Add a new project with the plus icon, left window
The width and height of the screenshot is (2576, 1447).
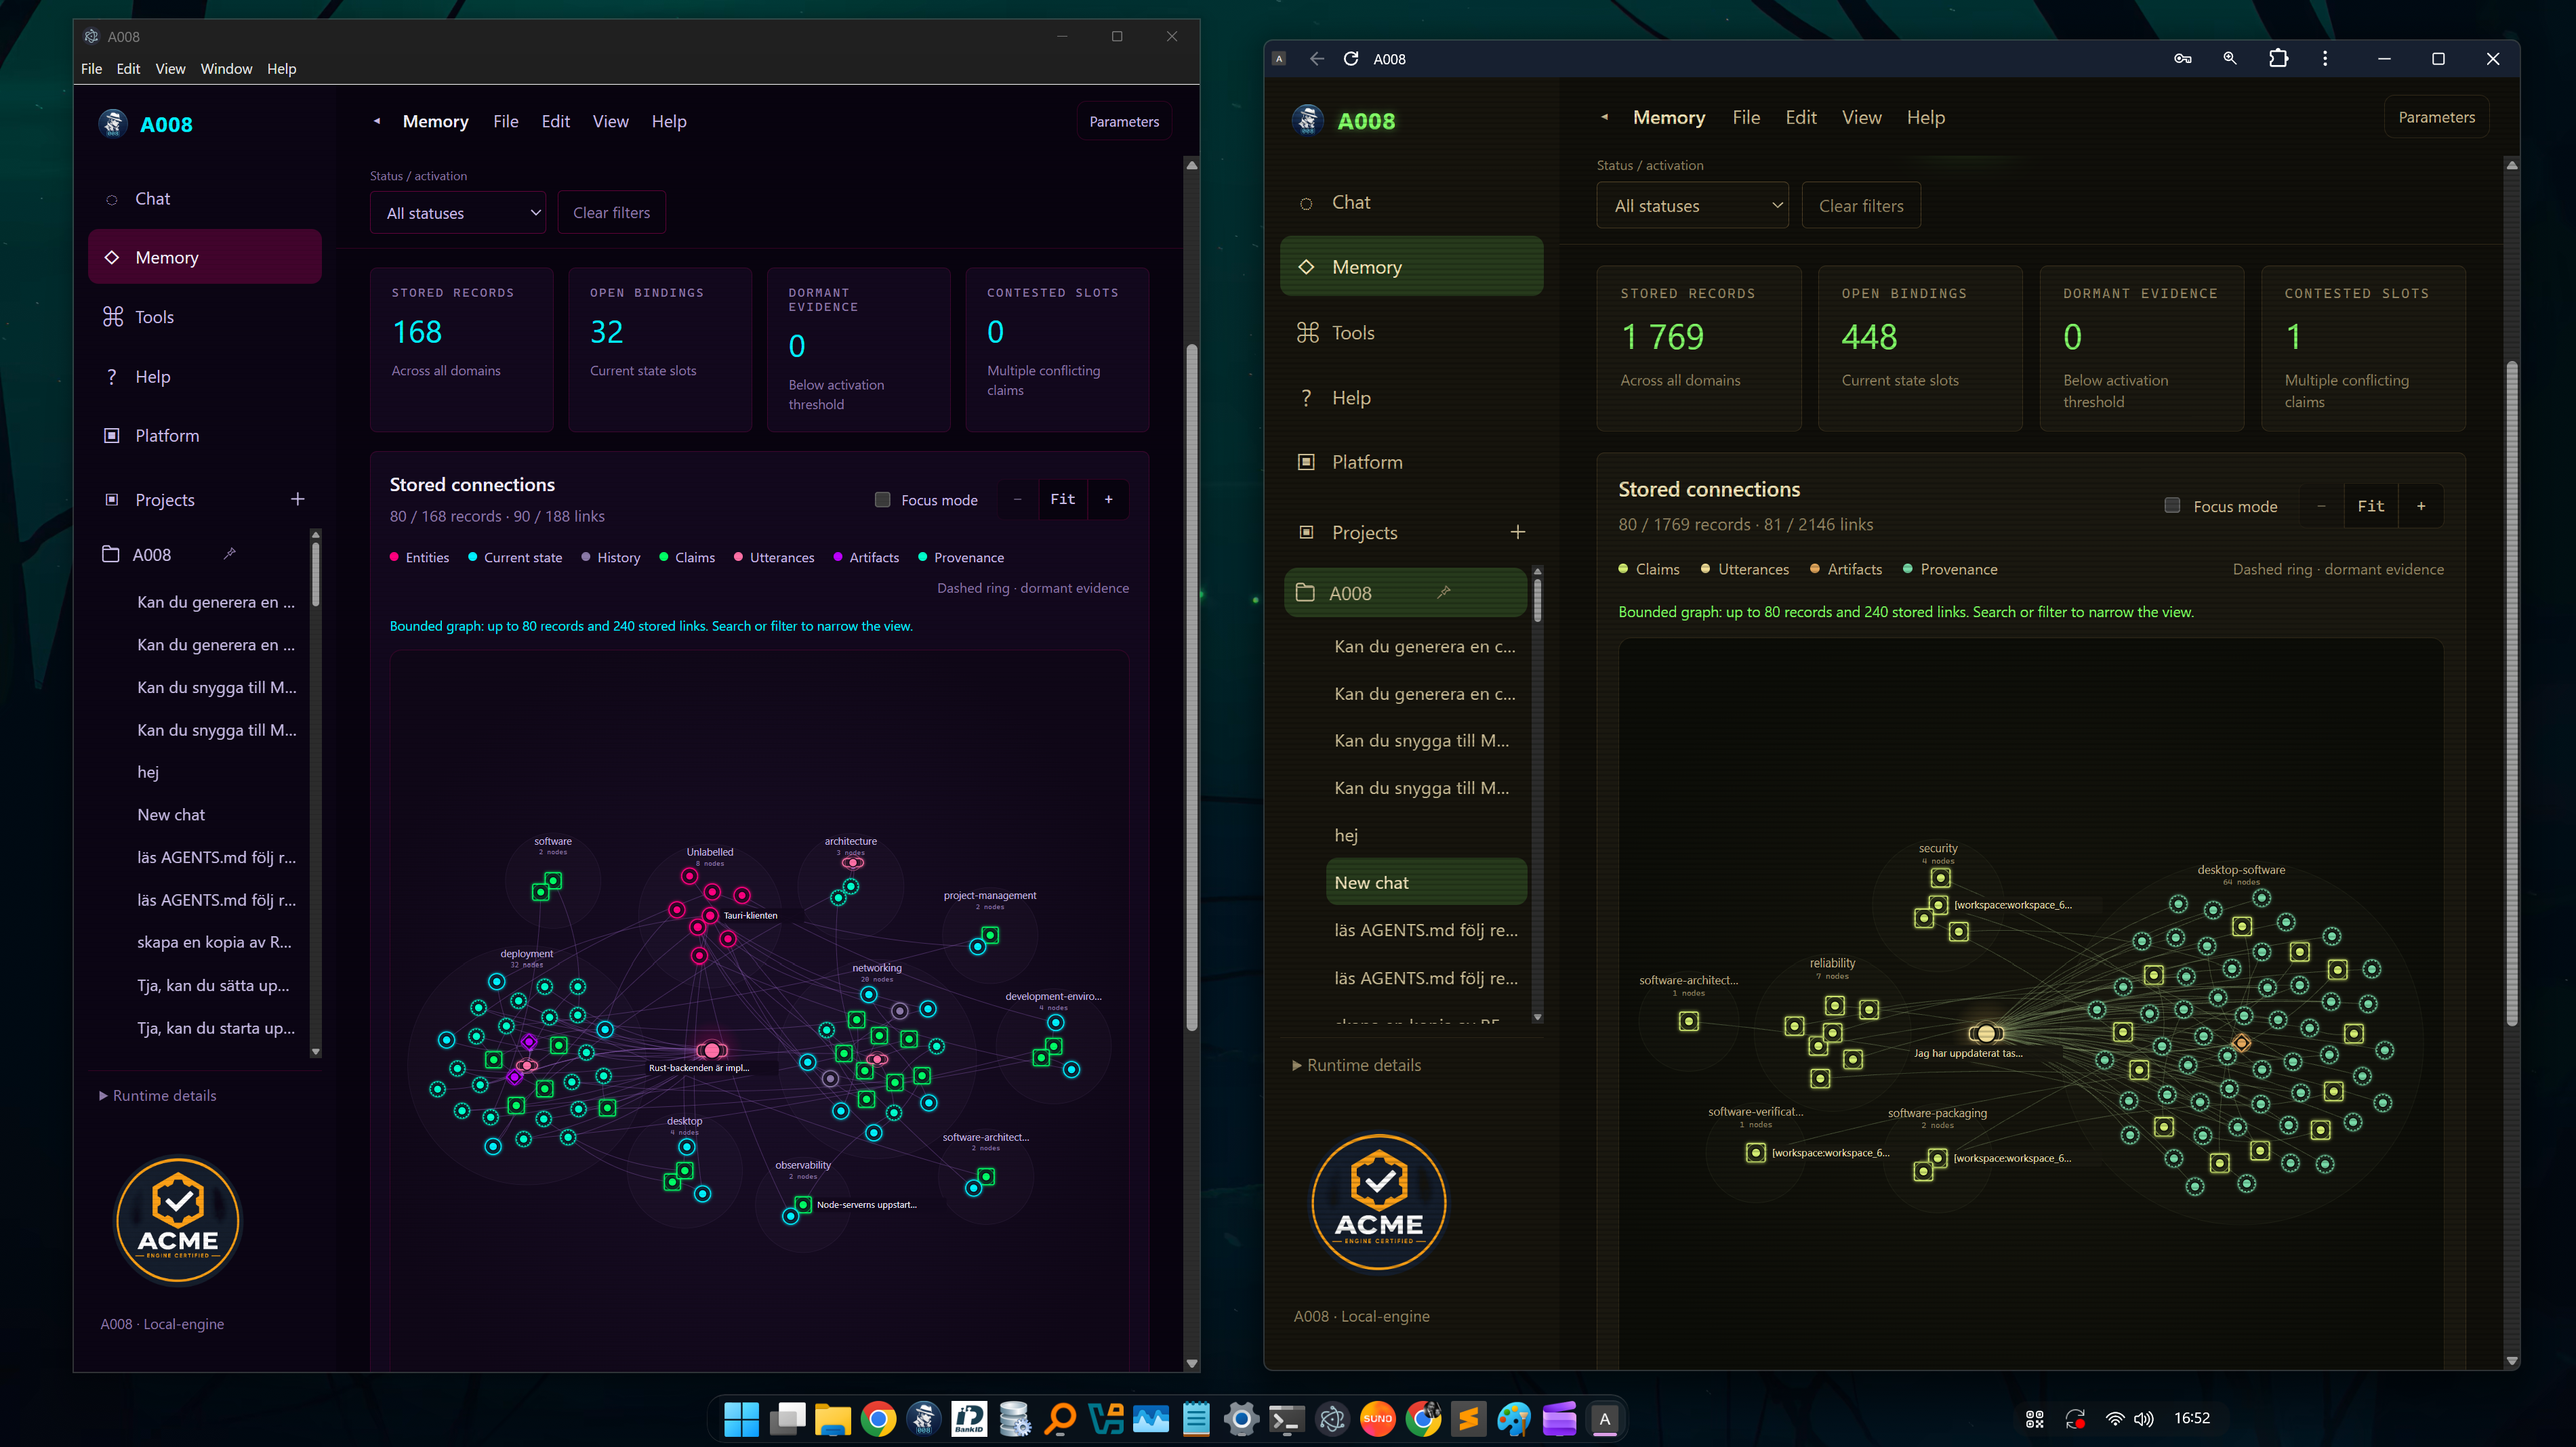(x=297, y=499)
